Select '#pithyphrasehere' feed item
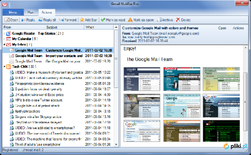This screenshot has width=251, height=155. point(58,111)
